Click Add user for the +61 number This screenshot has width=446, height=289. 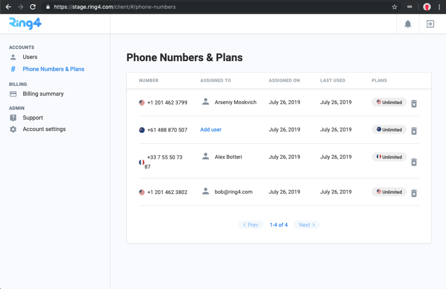coord(210,129)
